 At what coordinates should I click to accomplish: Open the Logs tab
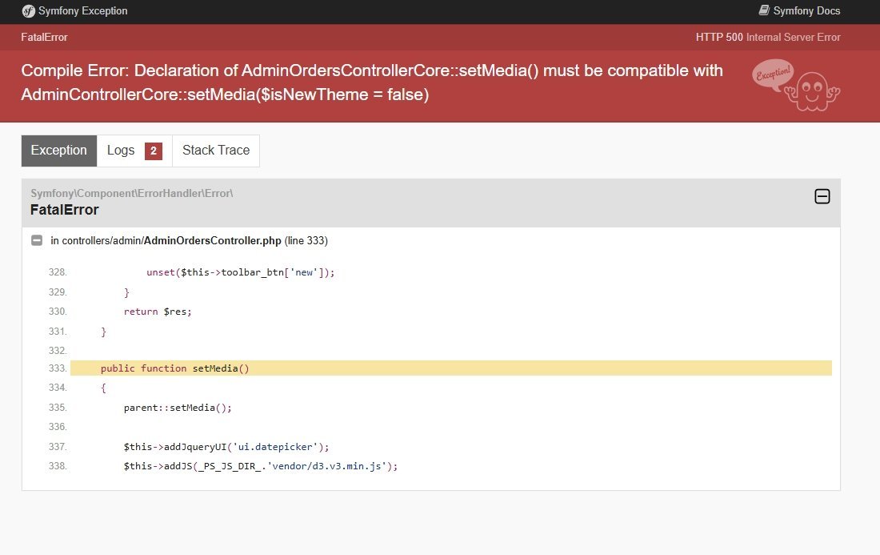[x=121, y=151]
